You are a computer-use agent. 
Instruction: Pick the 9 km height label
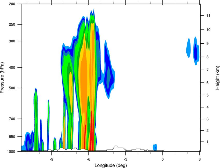pyautogui.click(x=208, y=44)
